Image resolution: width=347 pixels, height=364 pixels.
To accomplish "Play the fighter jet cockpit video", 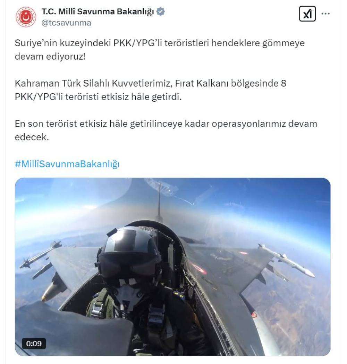I will pos(173,267).
